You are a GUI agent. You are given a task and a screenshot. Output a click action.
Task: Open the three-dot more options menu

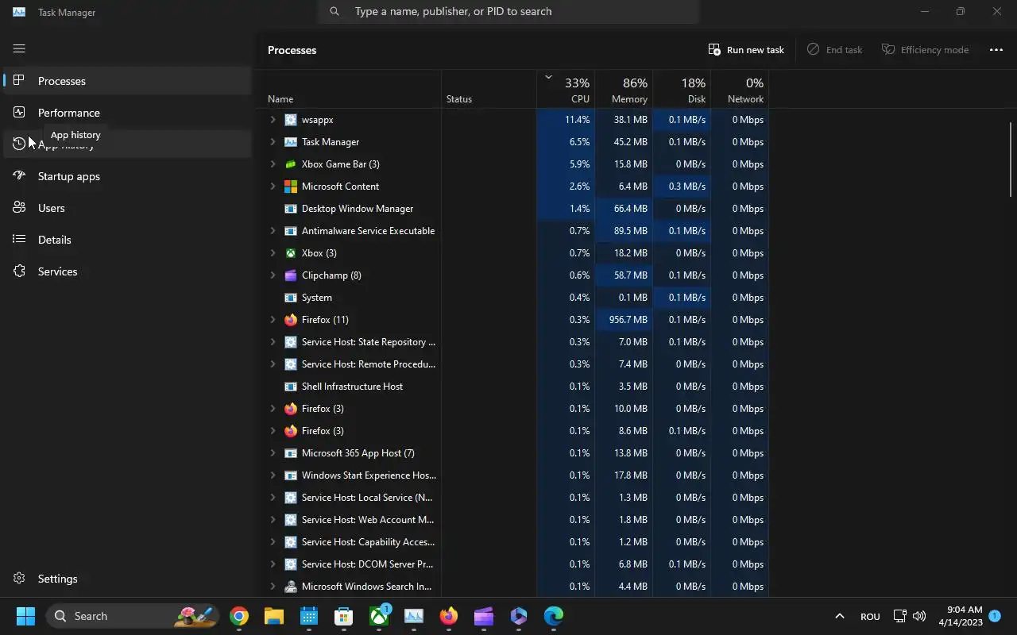(x=996, y=50)
